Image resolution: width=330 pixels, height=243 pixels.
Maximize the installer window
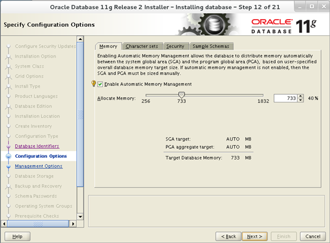tap(312, 7)
